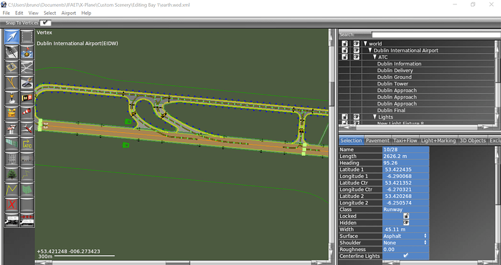Pick the Object placement tool
This screenshot has width=501, height=265.
[x=27, y=159]
